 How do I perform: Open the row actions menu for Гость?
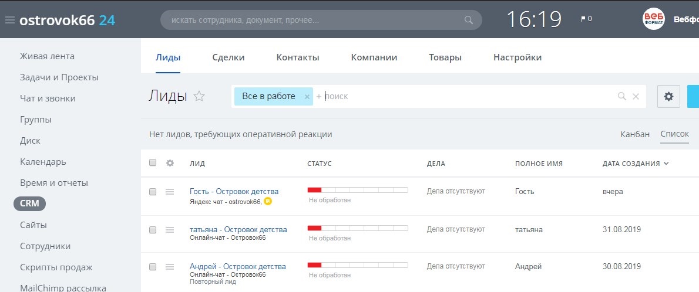170,192
